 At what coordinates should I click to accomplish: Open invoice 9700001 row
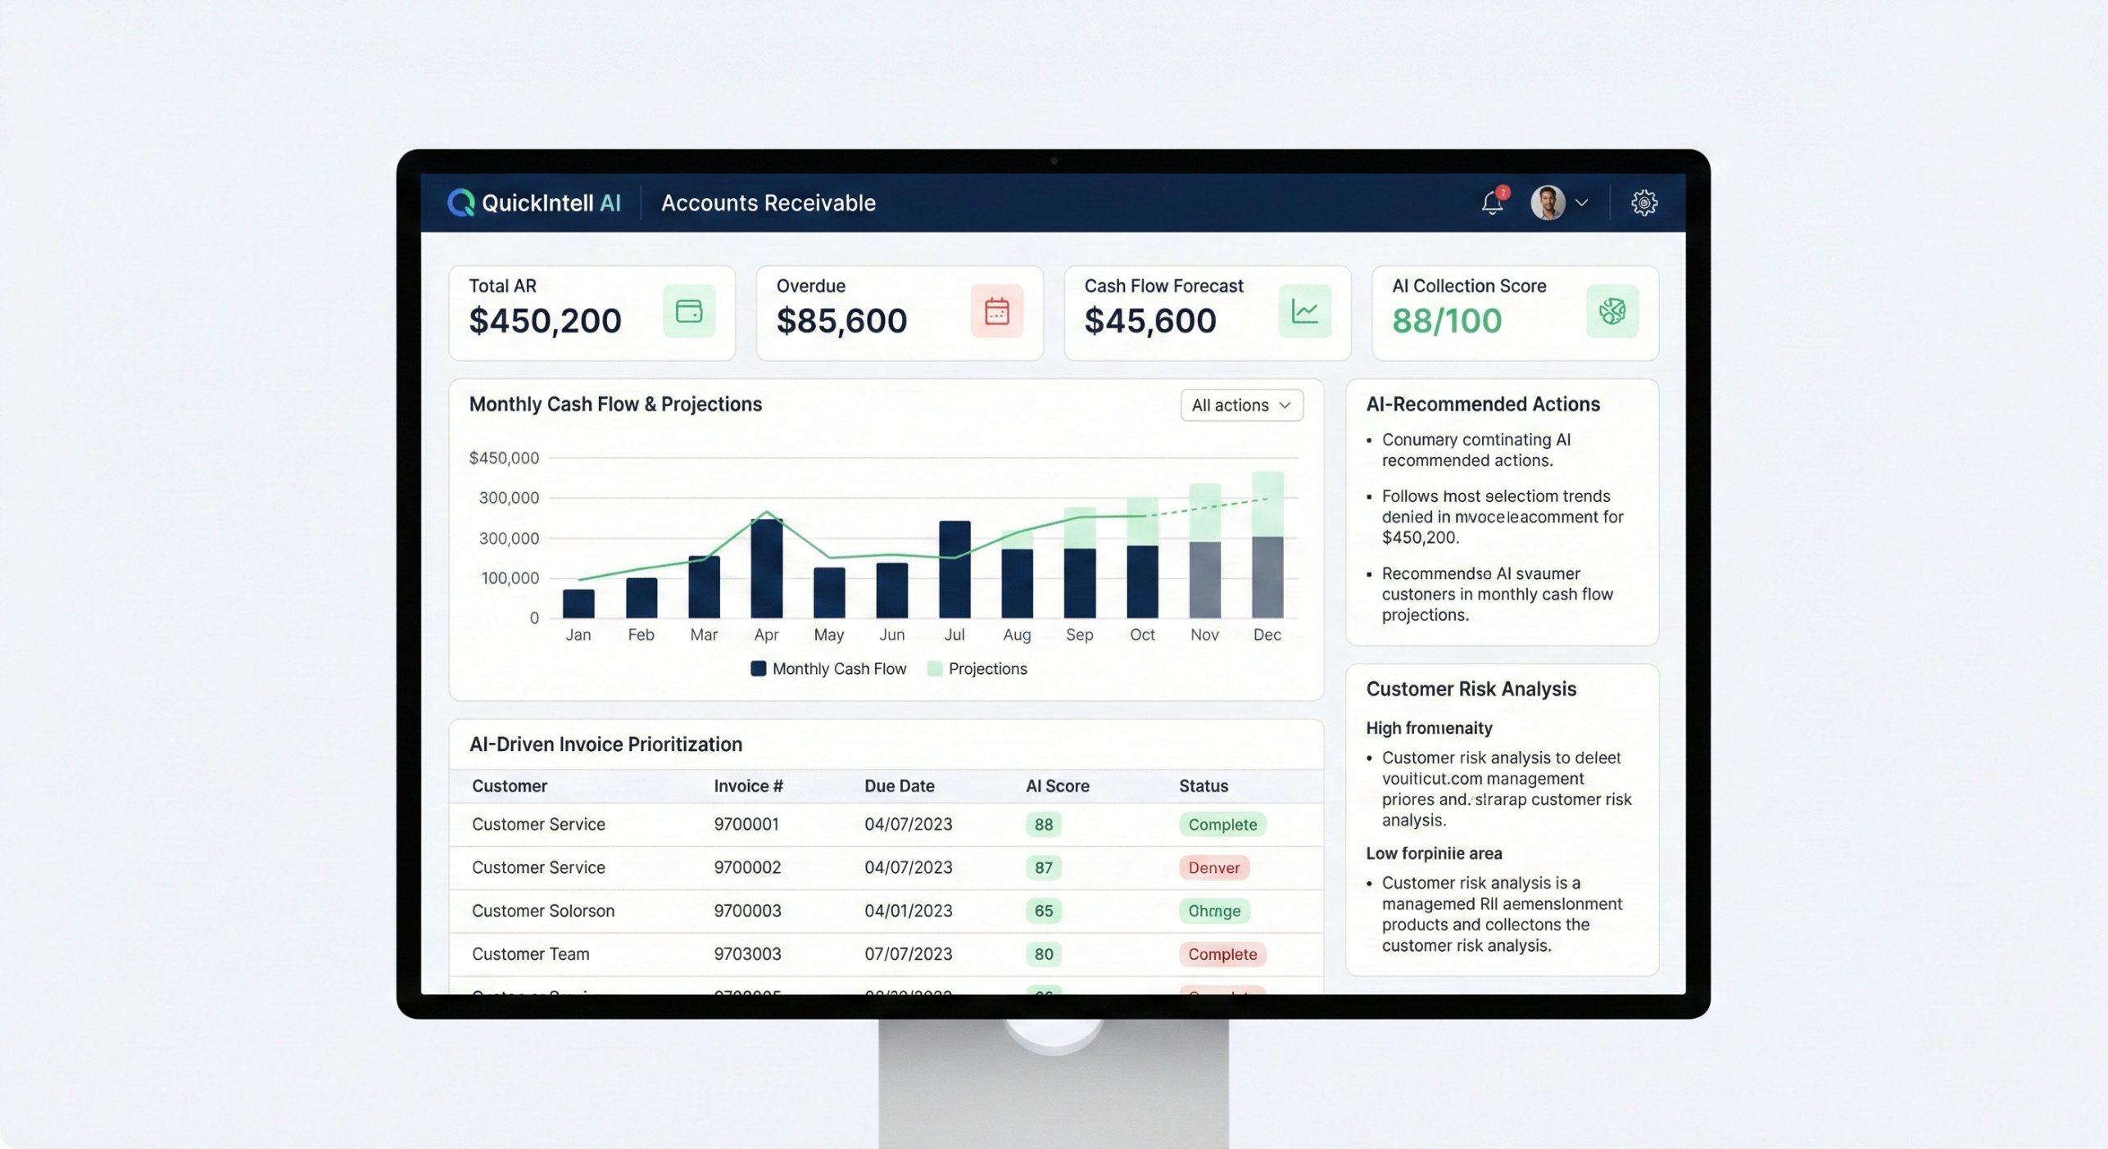pos(886,825)
